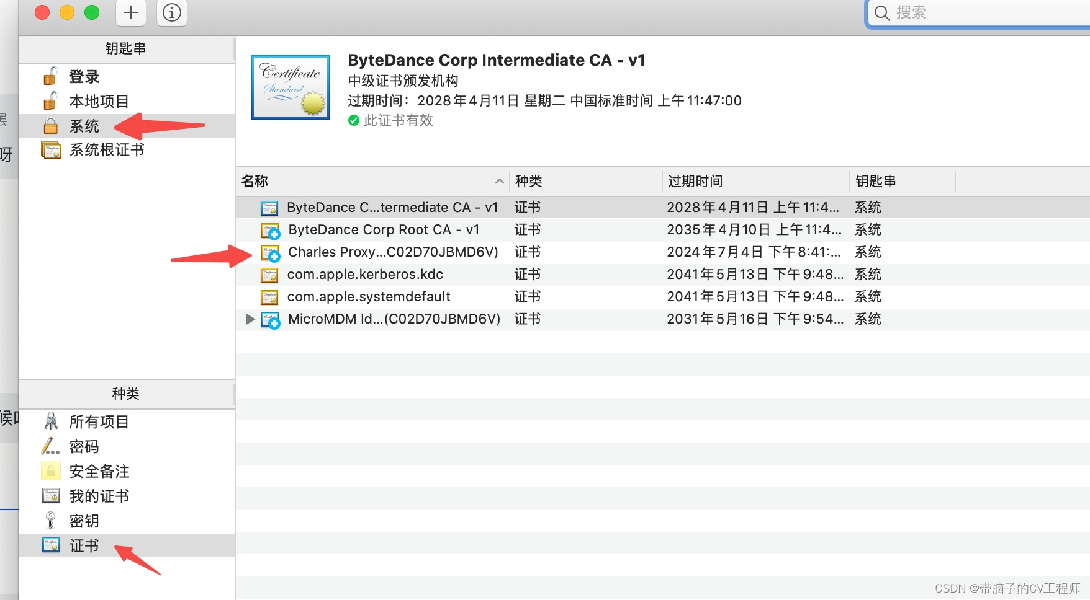
Task: Expand the MicroMDM certificate disclosure triangle
Action: 250,319
